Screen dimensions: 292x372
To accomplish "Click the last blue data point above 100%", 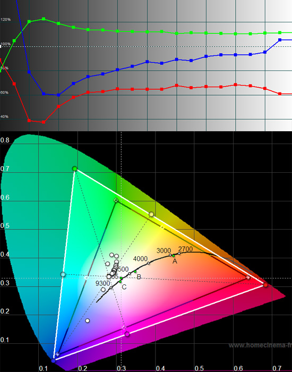I will pos(280,40).
